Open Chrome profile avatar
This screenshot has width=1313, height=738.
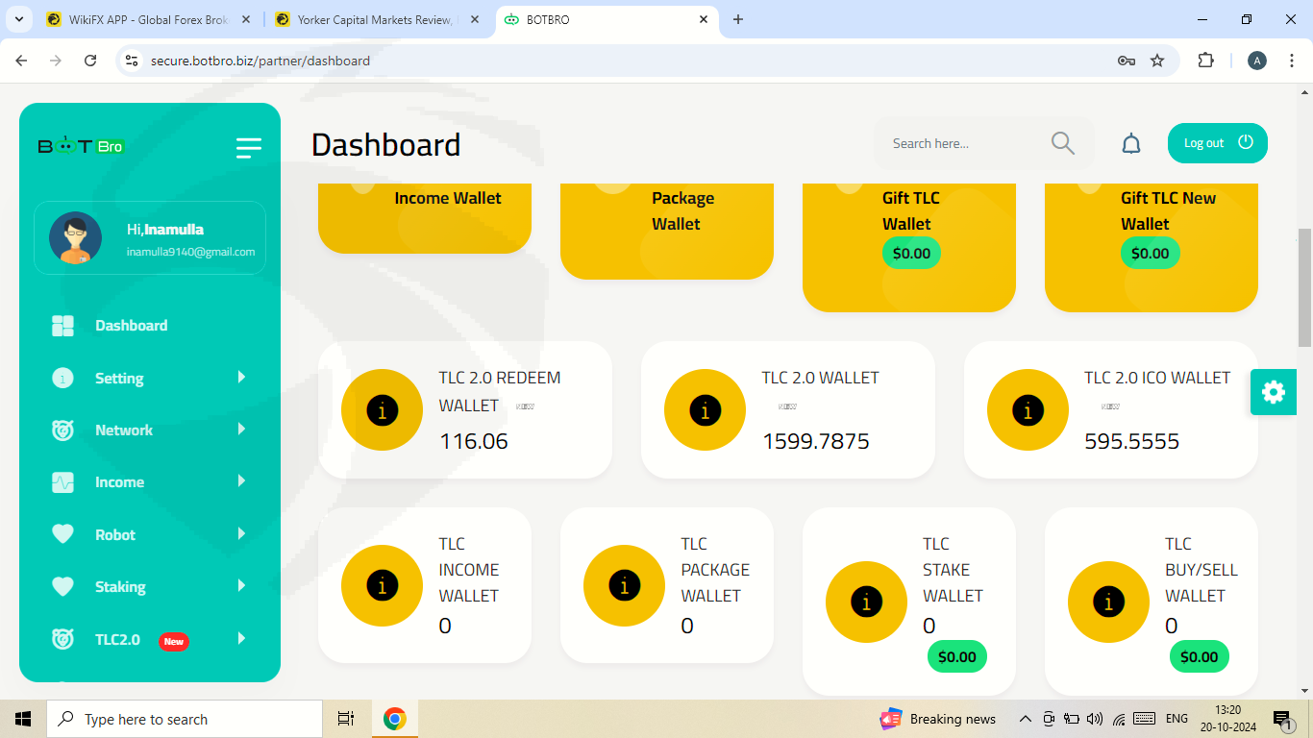click(1257, 61)
